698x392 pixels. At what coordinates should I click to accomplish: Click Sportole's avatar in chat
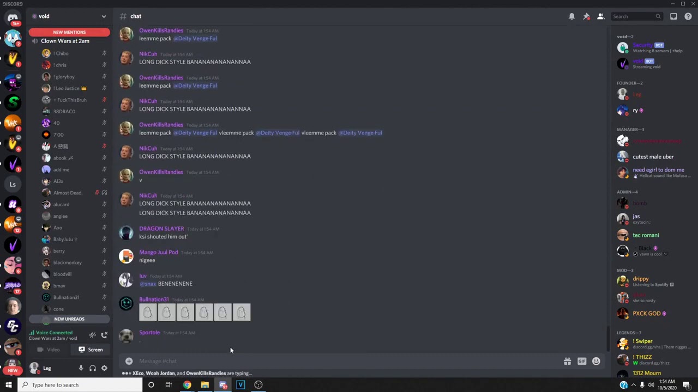click(126, 335)
